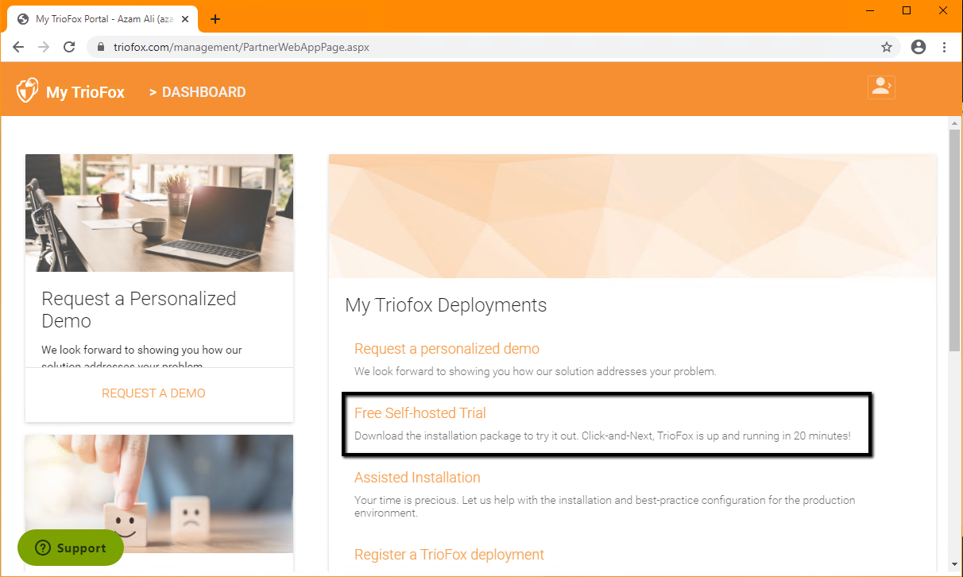This screenshot has height=577, width=963.
Task: Click 'Download the installation package' description text
Action: tap(602, 436)
